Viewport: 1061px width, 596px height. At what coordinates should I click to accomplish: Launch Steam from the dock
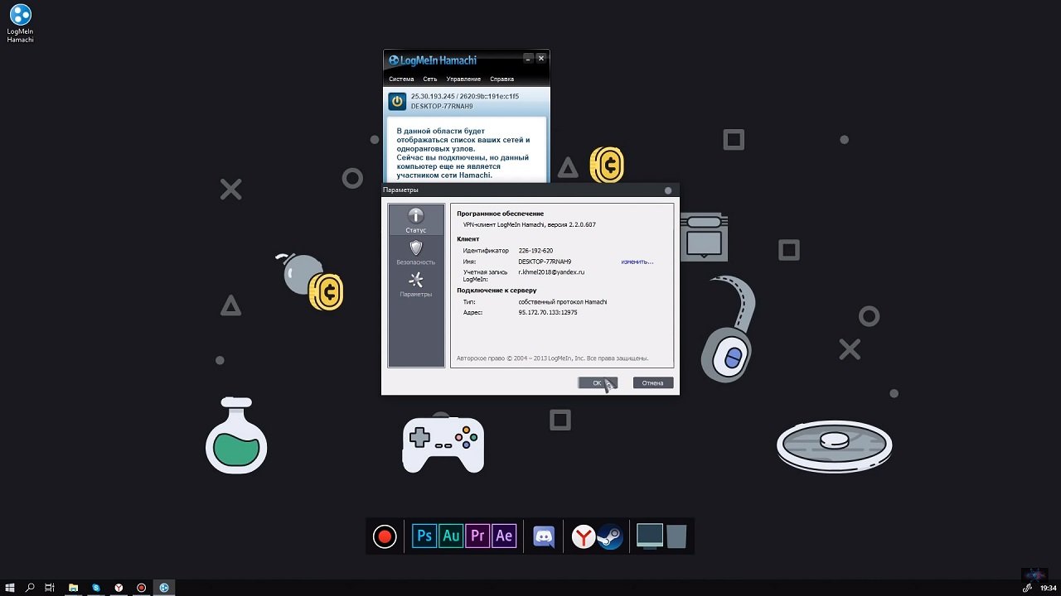click(x=610, y=537)
